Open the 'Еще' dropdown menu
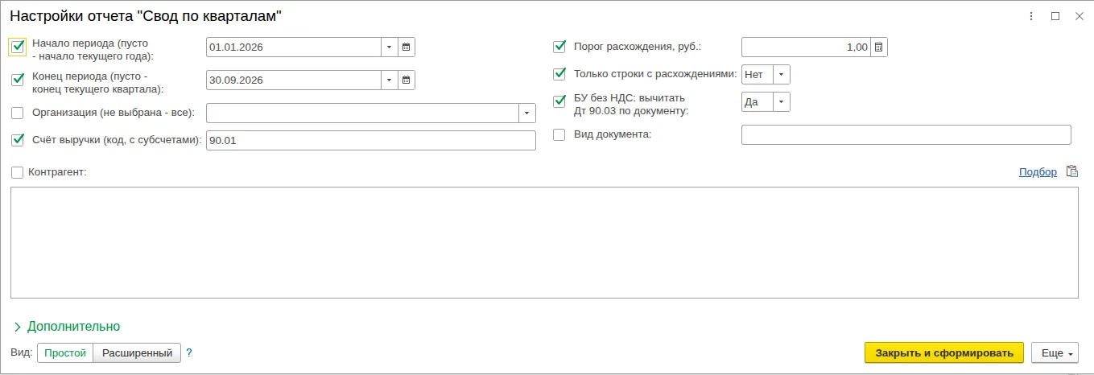Screen dimensions: 1094x375 (x=1055, y=352)
